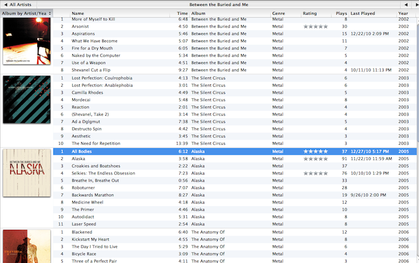The image size is (419, 263).
Task: Select the track Naked by the Computer
Action: tap(95, 55)
